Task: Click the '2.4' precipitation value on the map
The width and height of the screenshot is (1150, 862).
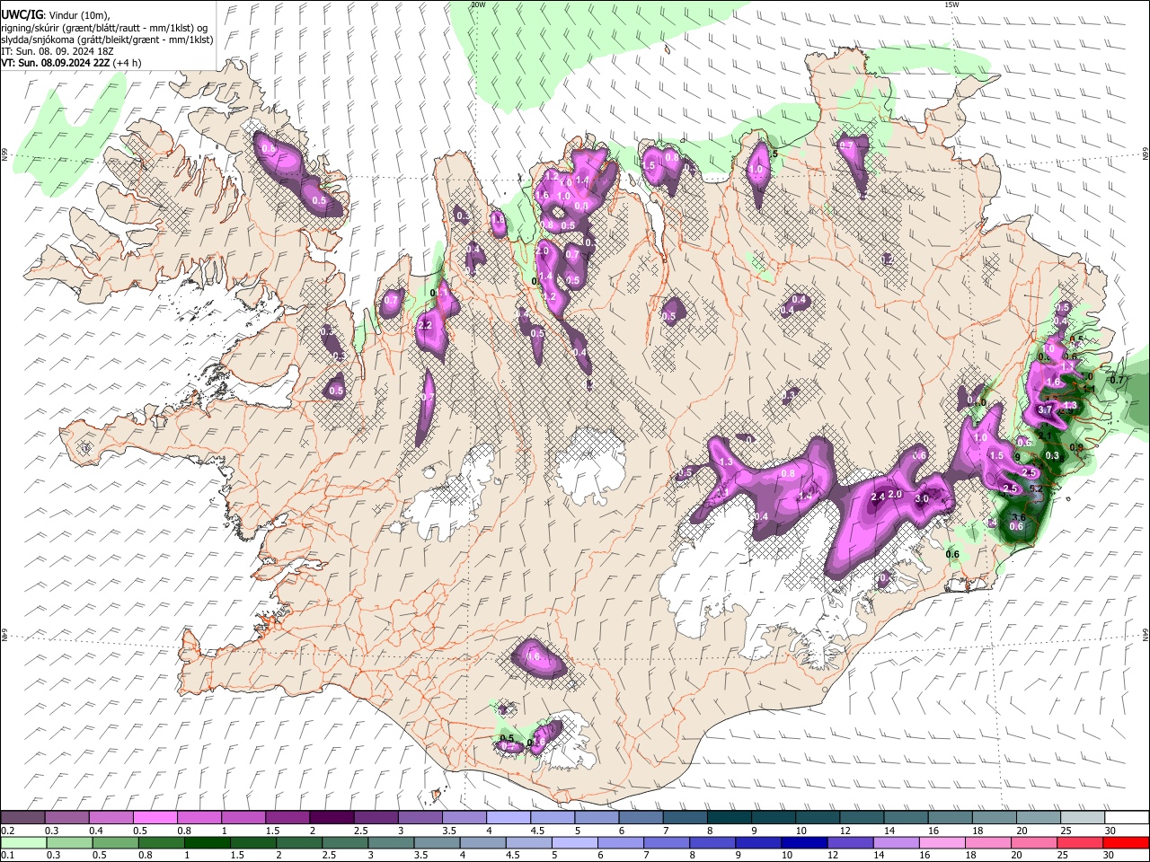Action: pyautogui.click(x=879, y=496)
